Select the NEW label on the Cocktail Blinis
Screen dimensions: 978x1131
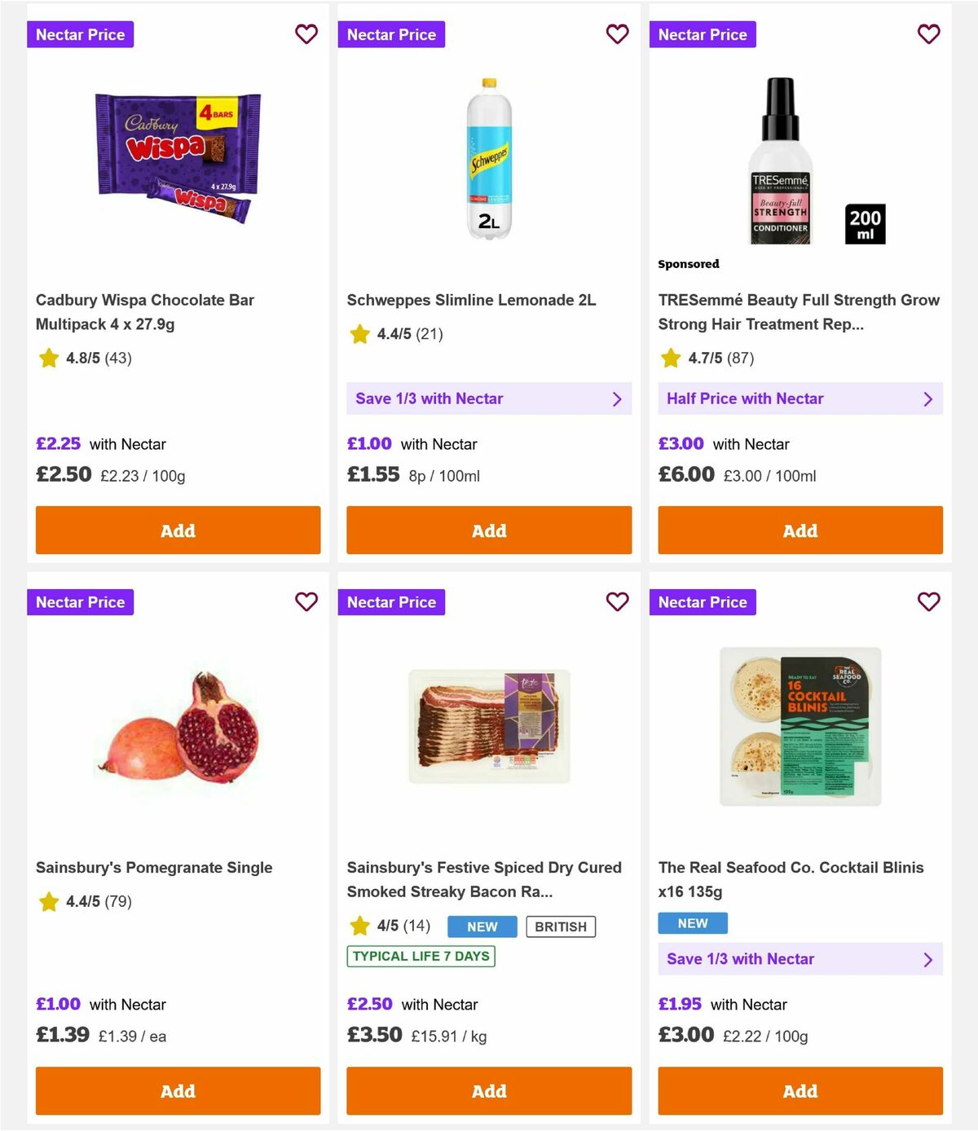tap(692, 922)
